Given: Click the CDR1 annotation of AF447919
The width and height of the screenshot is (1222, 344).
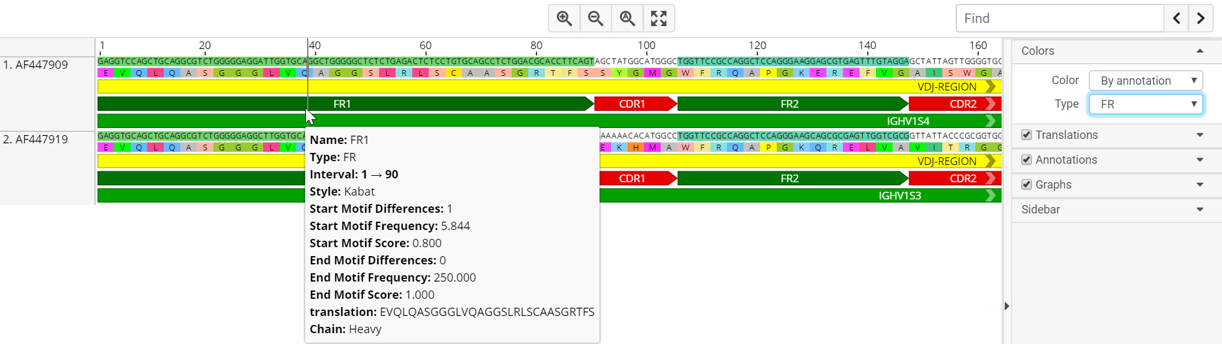Looking at the screenshot, I should 638,178.
